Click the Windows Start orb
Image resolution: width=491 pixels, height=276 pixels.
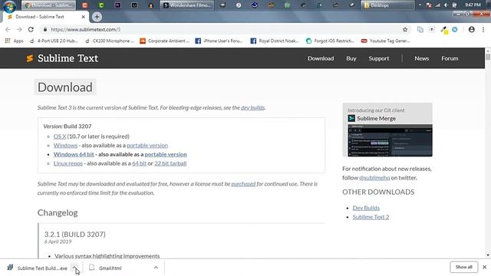click(x=9, y=5)
